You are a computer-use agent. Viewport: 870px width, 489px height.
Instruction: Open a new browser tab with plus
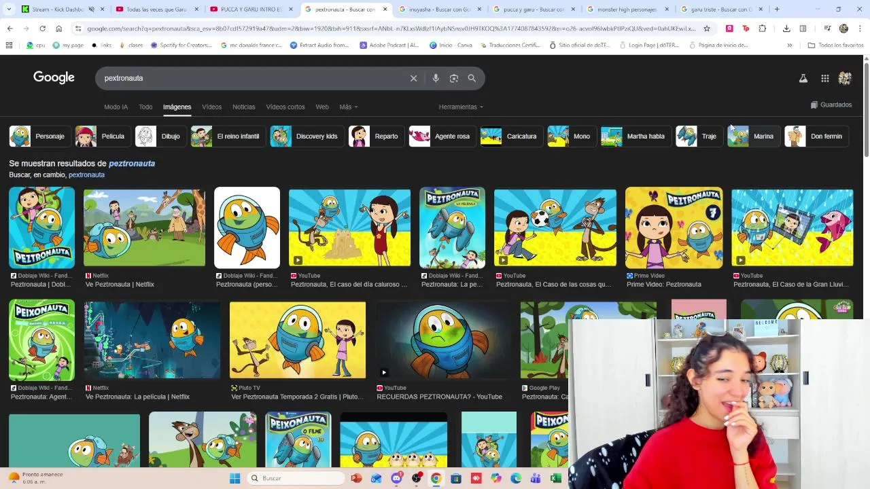[x=777, y=10]
